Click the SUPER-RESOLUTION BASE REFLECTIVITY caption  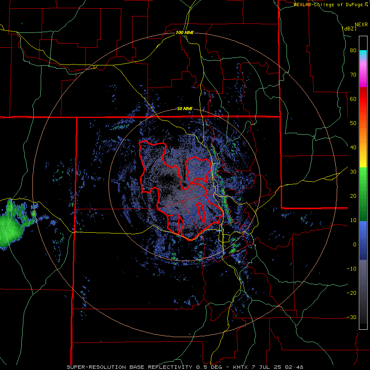pyautogui.click(x=129, y=367)
